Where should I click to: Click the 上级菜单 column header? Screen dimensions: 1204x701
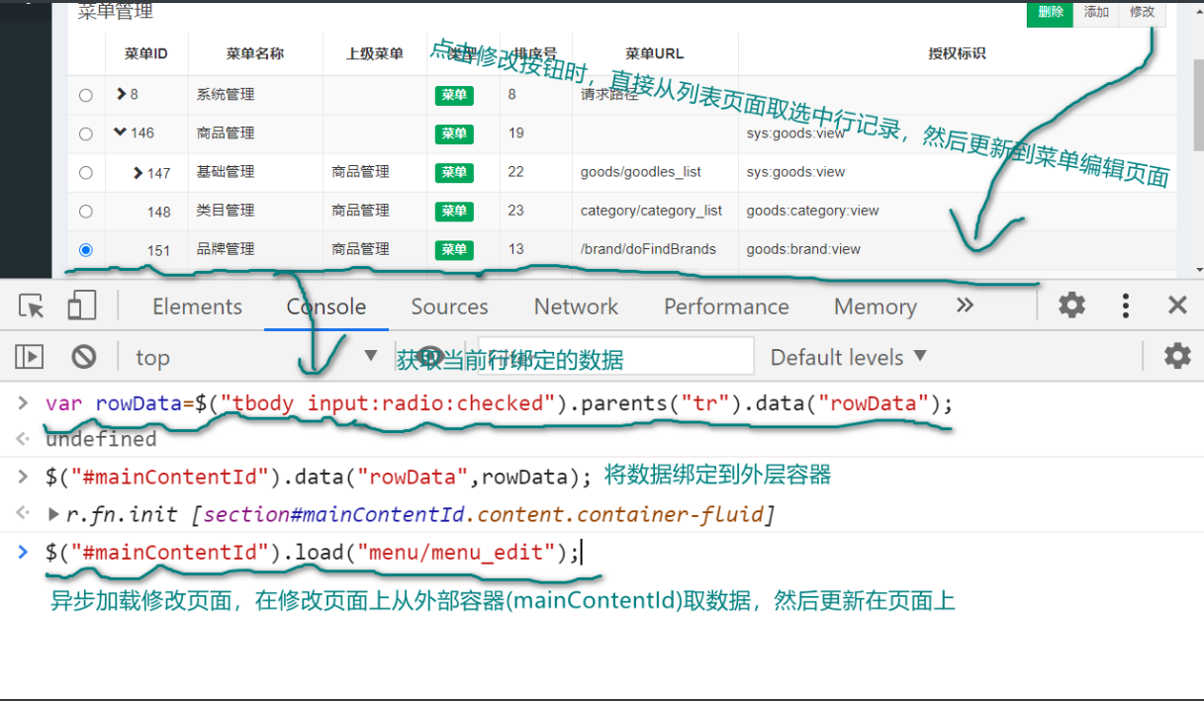[x=375, y=53]
